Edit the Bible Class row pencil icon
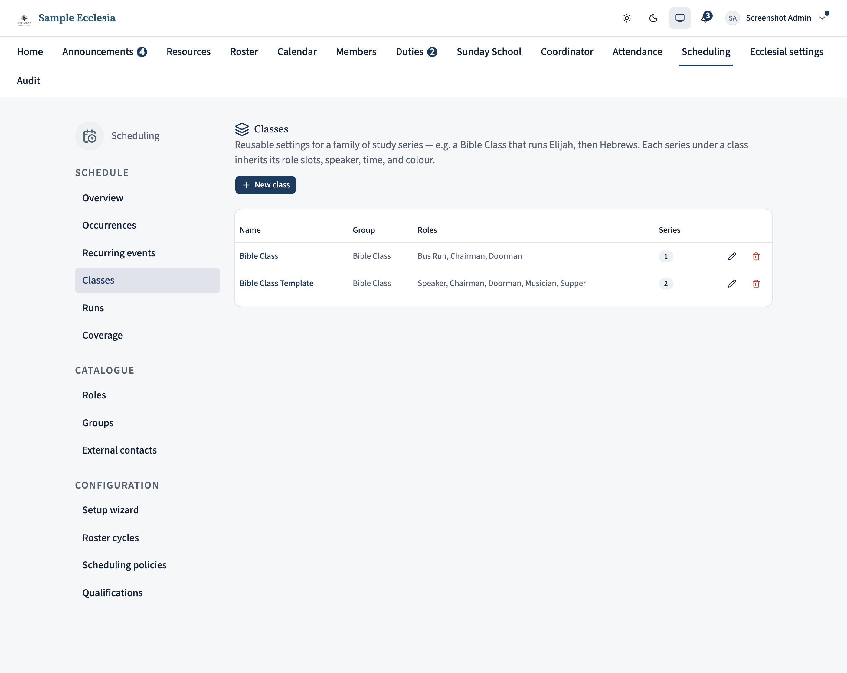This screenshot has height=673, width=847. [x=731, y=256]
